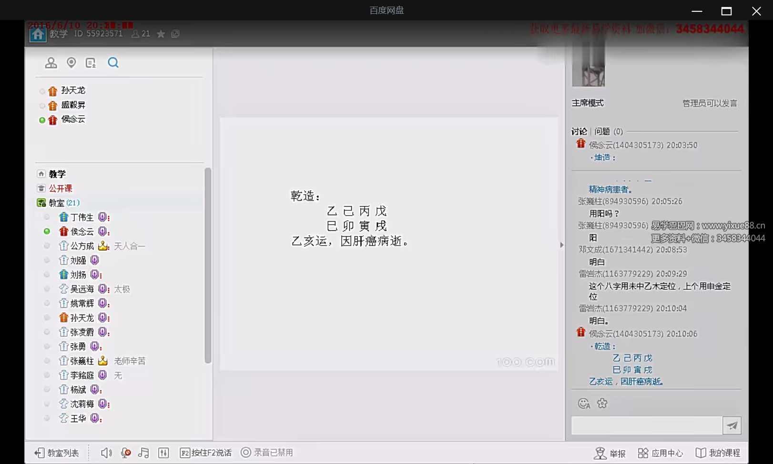Screen dimensions: 773x464
Task: Send the chat message via paper plane icon
Action: [732, 425]
